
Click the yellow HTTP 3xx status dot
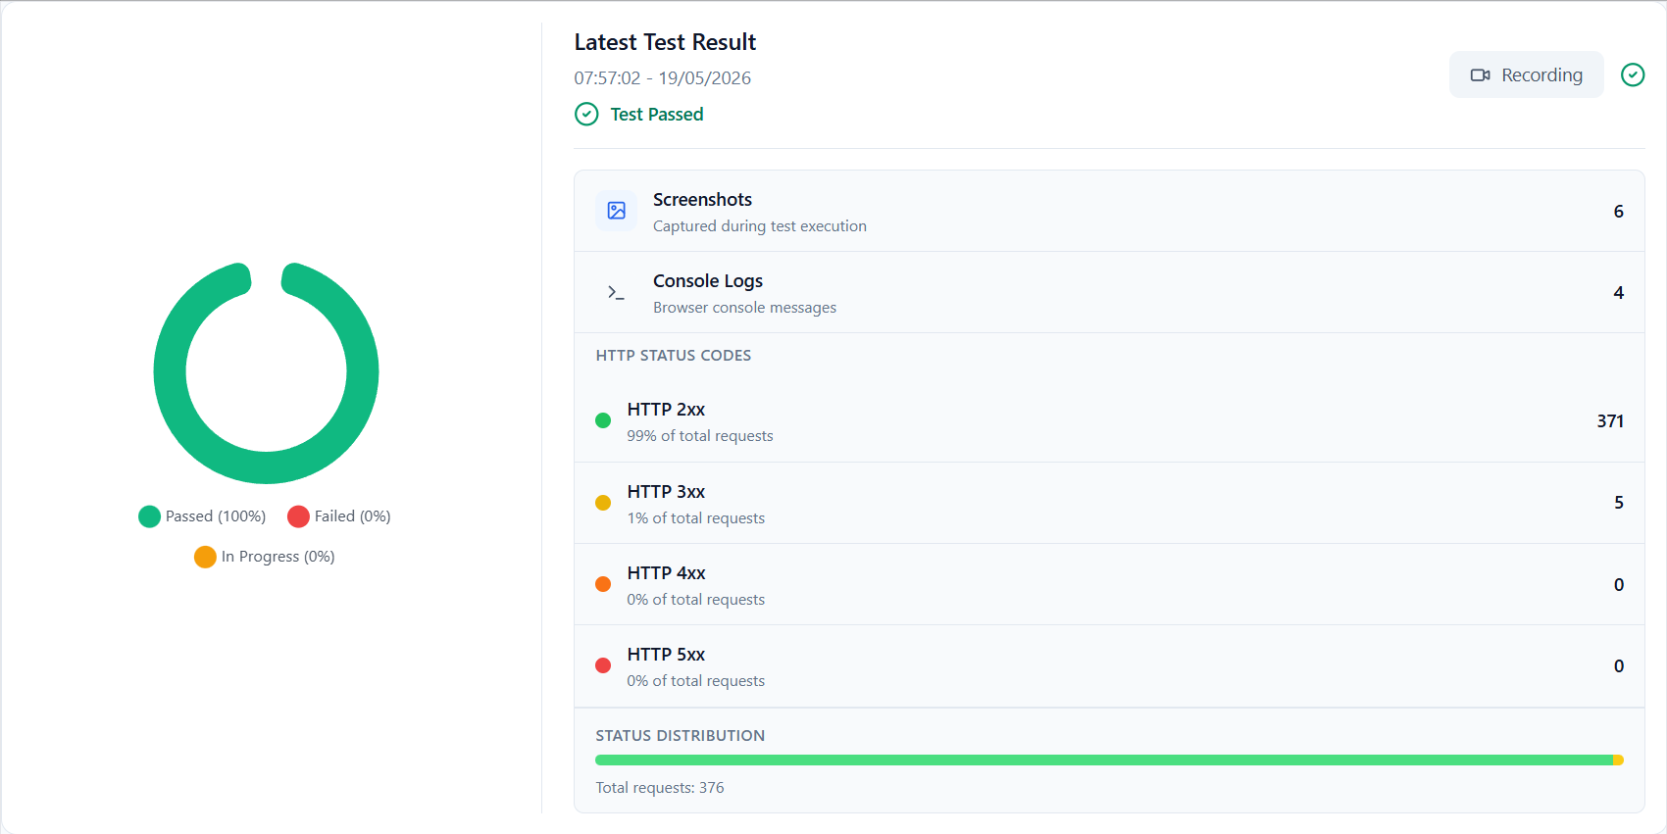coord(603,503)
